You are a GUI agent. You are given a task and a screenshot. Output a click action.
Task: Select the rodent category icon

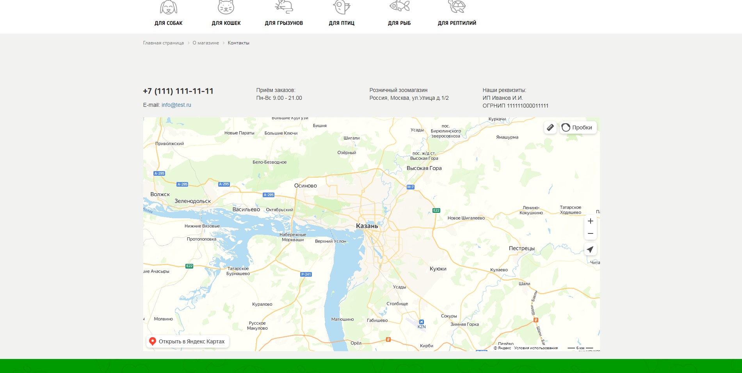pyautogui.click(x=284, y=7)
